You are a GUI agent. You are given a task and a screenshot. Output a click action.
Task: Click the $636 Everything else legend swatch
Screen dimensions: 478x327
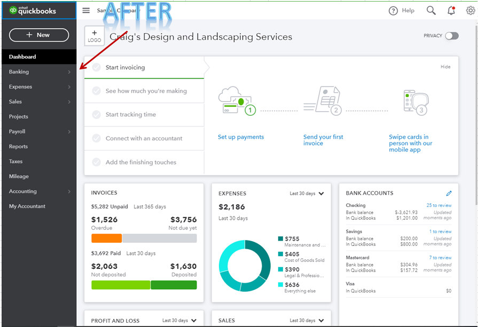coord(280,285)
